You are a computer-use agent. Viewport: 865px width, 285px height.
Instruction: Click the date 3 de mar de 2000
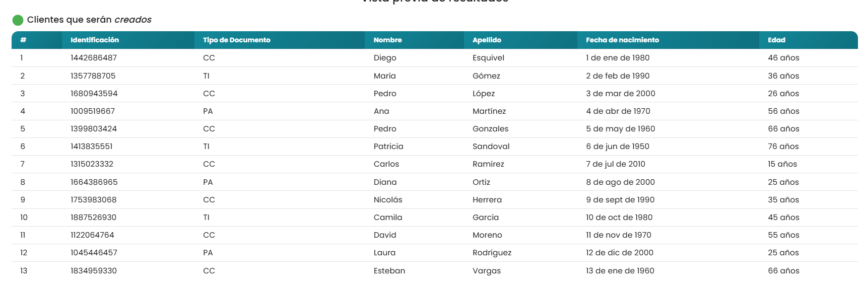[x=621, y=94]
